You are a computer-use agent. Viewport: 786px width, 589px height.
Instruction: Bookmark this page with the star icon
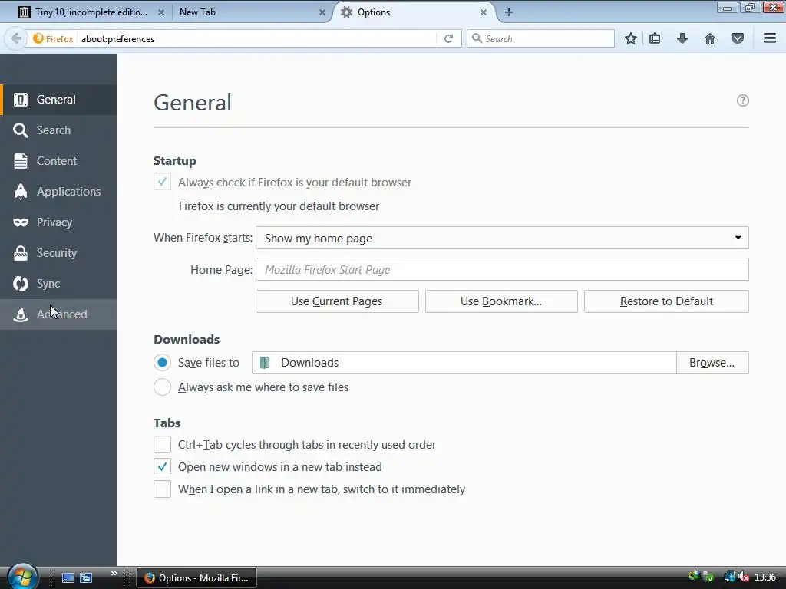pyautogui.click(x=631, y=38)
